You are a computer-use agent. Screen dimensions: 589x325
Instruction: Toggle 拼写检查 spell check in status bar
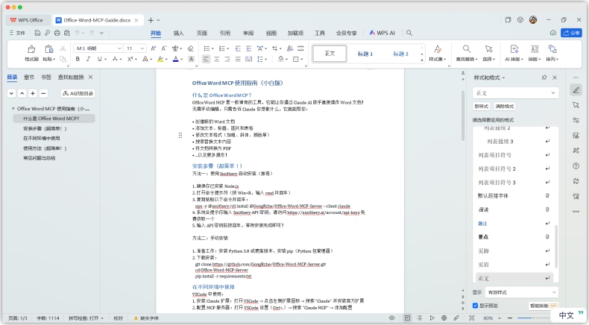pos(86,318)
